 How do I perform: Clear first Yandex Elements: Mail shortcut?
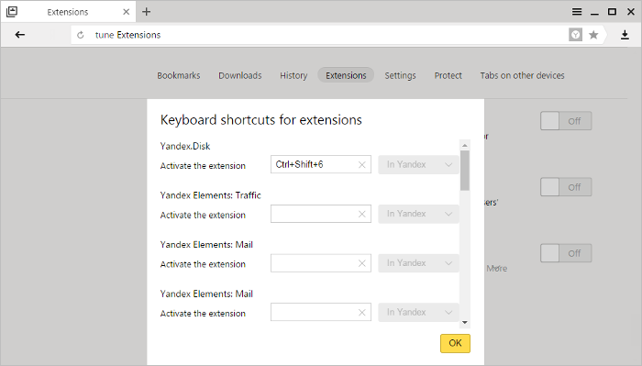[x=362, y=263]
